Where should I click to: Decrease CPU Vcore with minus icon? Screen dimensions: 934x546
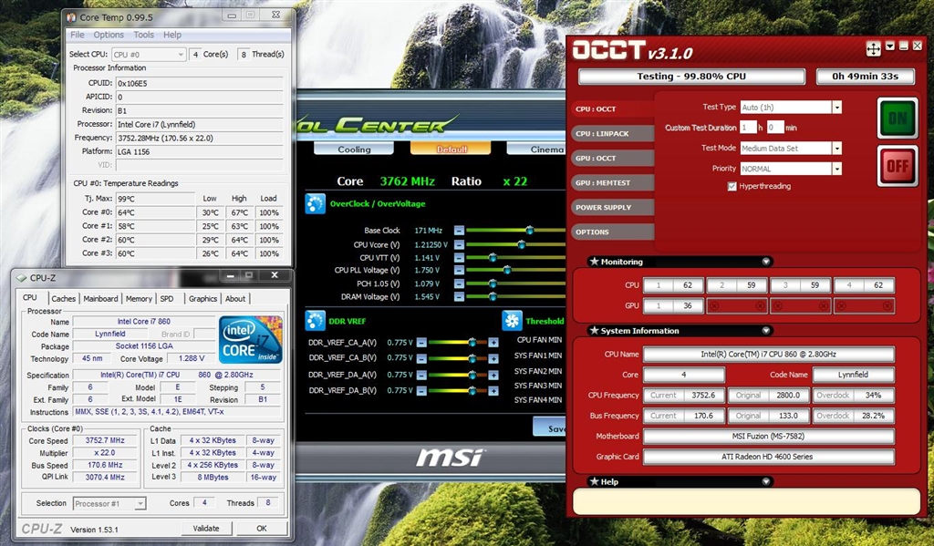(x=459, y=244)
